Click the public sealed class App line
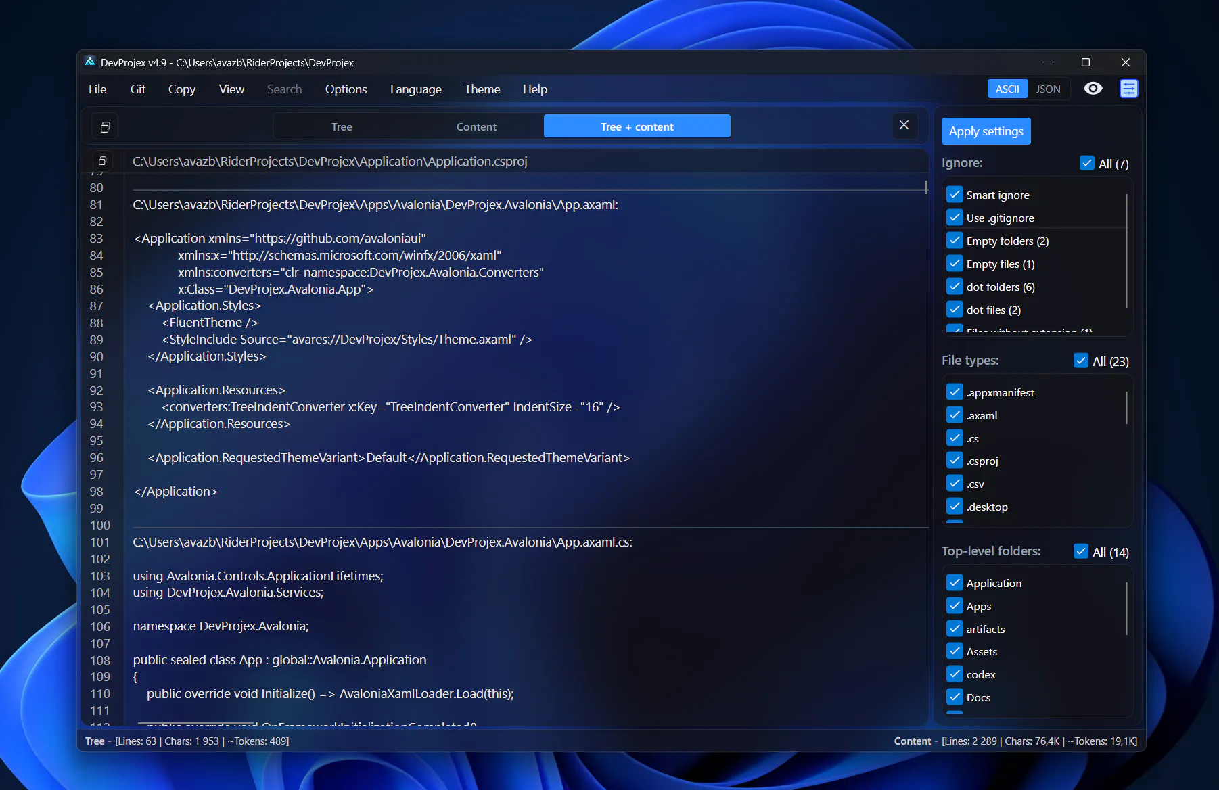 tap(279, 659)
